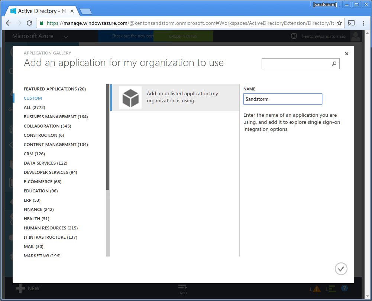Open IT INFRASTRUCTURE (137) category
The width and height of the screenshot is (372, 301).
click(x=51, y=237)
